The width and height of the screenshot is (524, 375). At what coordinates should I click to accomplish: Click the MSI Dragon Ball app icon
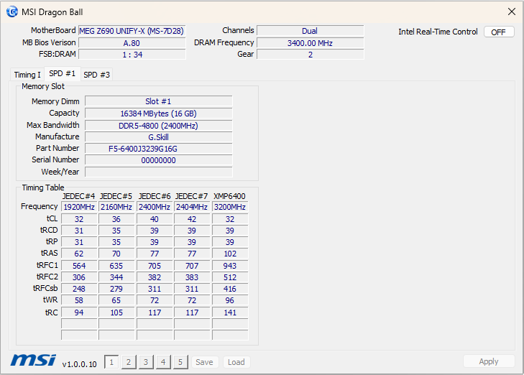point(12,12)
